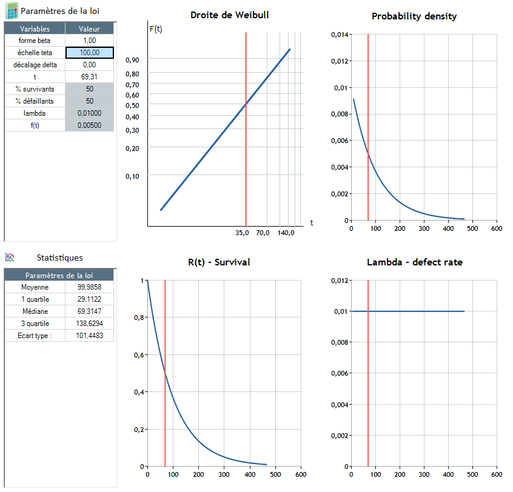This screenshot has height=492, width=513.
Task: Click the lambda row label
Action: click(35, 113)
